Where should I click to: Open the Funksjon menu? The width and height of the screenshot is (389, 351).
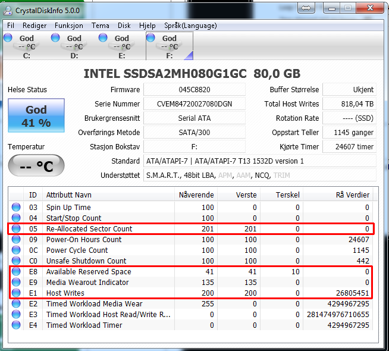(69, 26)
